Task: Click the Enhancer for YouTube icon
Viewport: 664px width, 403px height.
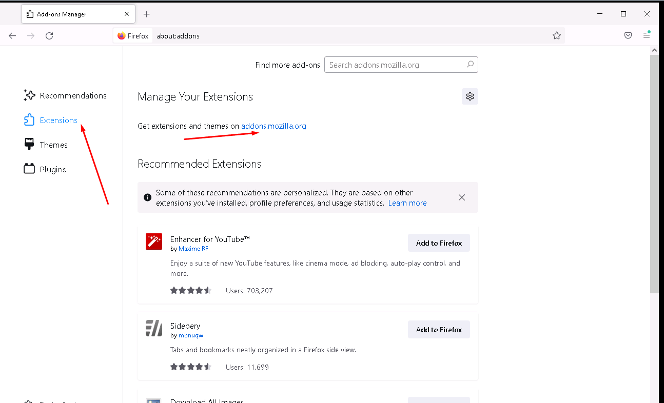Action: click(x=154, y=241)
